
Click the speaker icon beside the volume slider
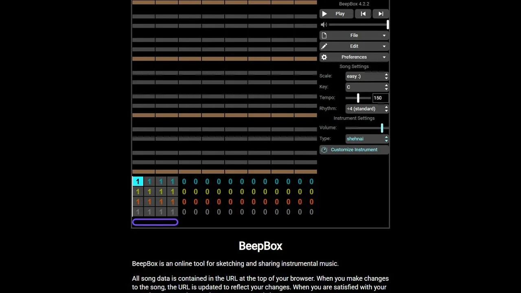pos(324,25)
